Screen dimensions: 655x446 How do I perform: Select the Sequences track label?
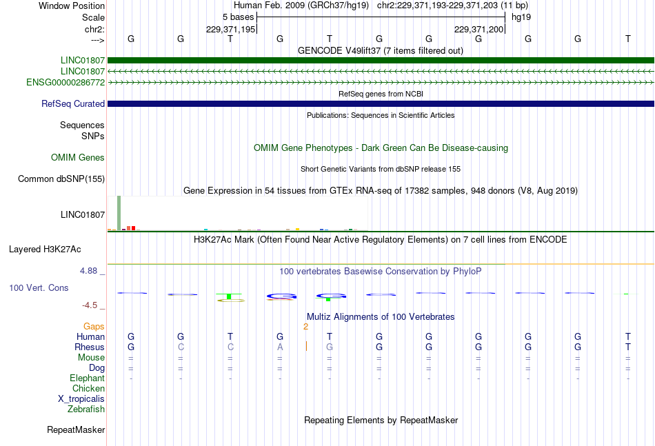(82, 125)
